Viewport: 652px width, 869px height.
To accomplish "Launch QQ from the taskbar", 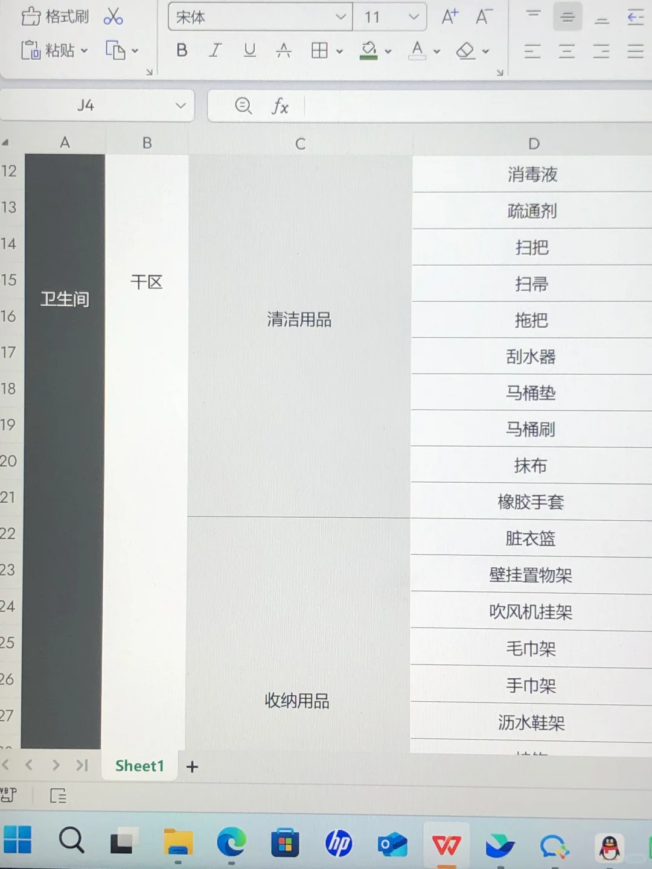I will [x=609, y=843].
